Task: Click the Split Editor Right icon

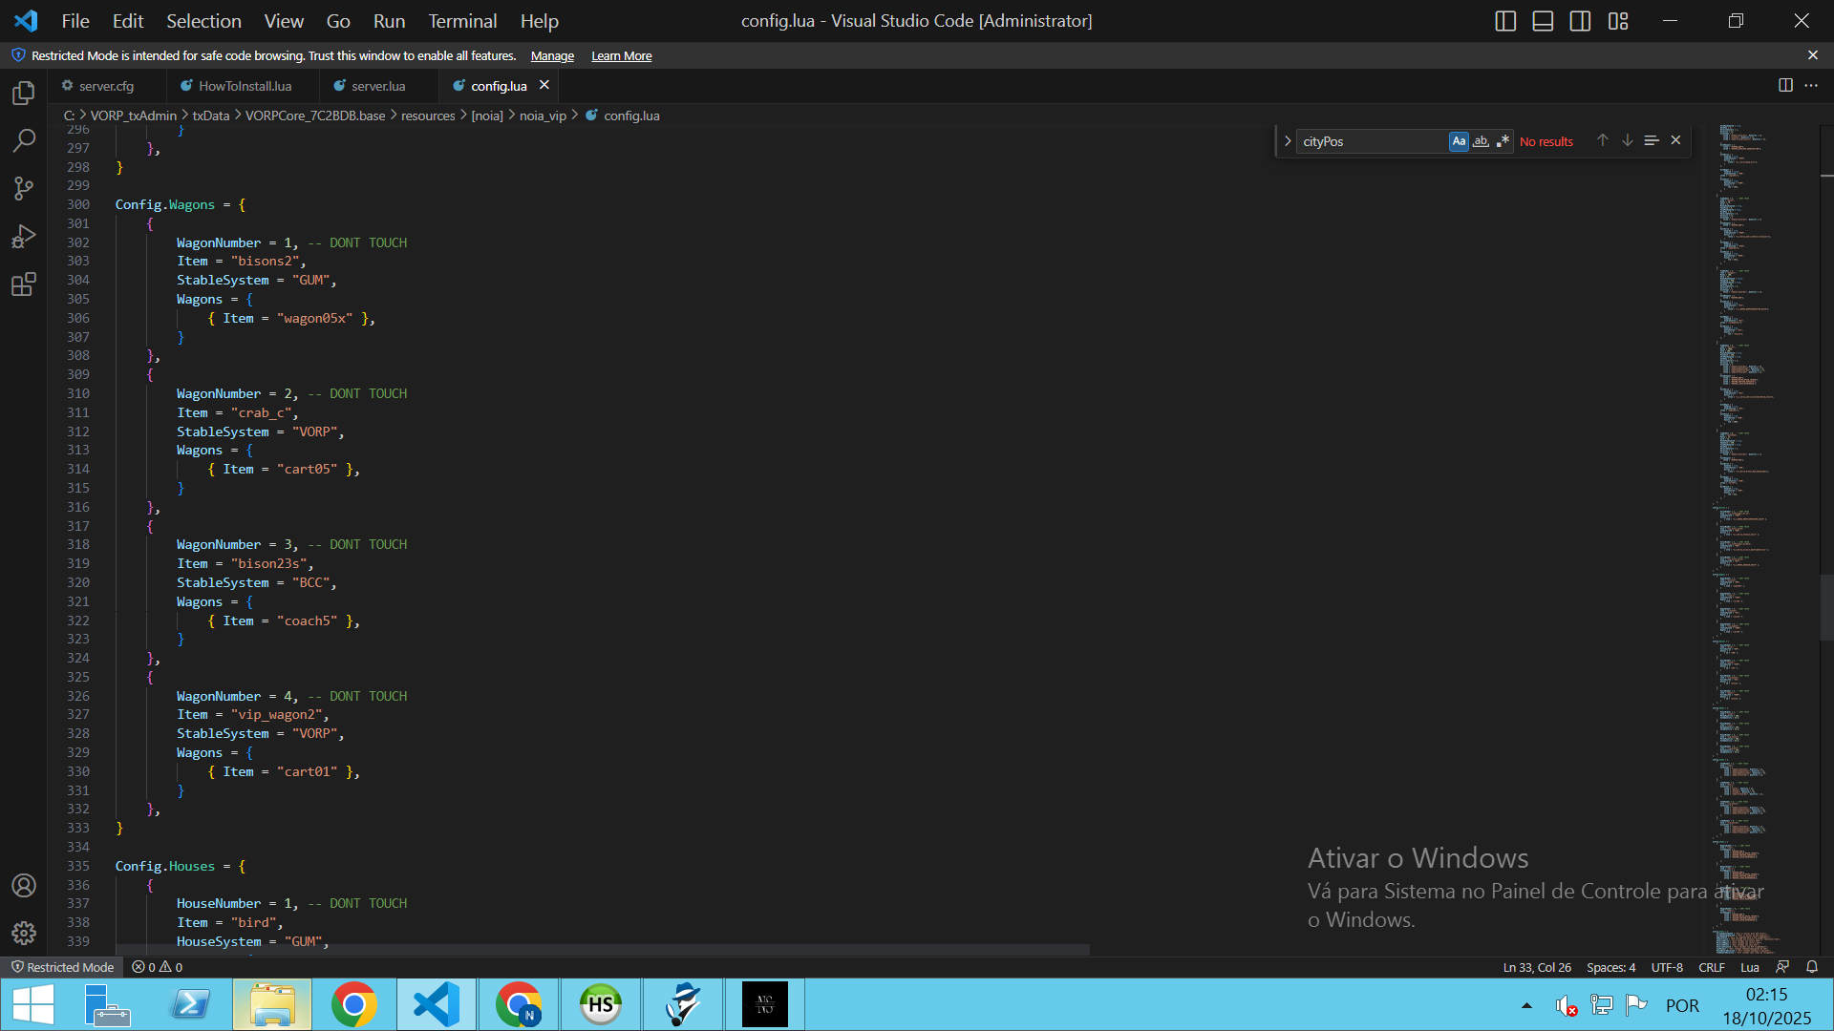Action: 1785,85
